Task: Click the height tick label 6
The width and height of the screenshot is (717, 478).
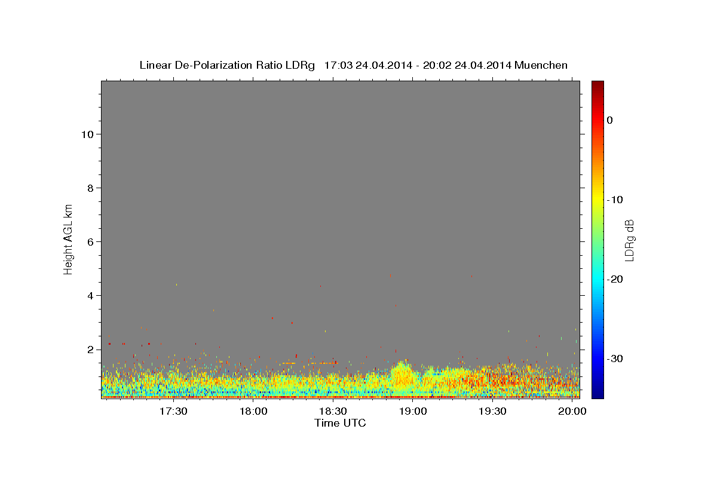Action: [x=91, y=242]
